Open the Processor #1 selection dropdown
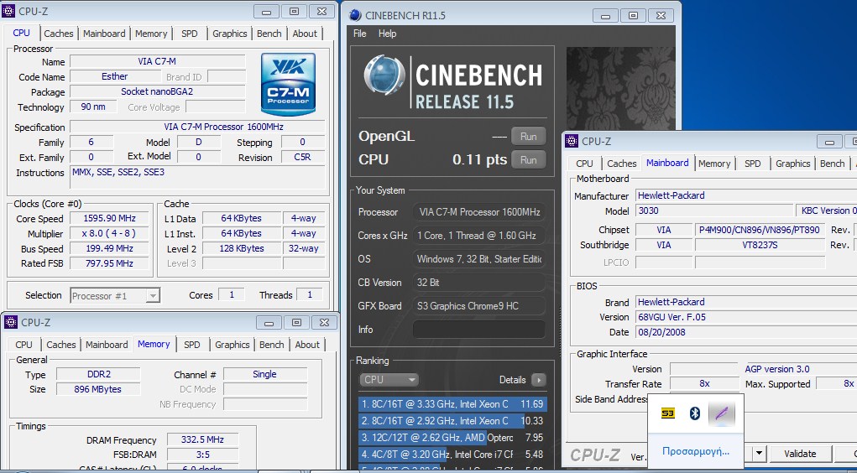 coord(115,295)
